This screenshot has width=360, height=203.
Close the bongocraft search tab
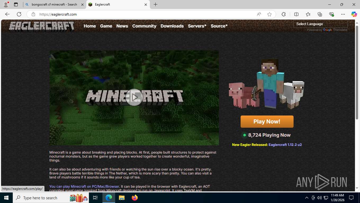pos(82,4)
